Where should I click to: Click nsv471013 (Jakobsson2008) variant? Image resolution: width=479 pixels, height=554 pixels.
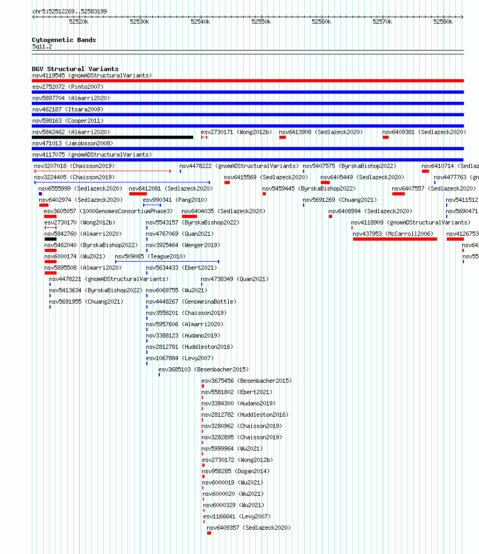pyautogui.click(x=73, y=143)
